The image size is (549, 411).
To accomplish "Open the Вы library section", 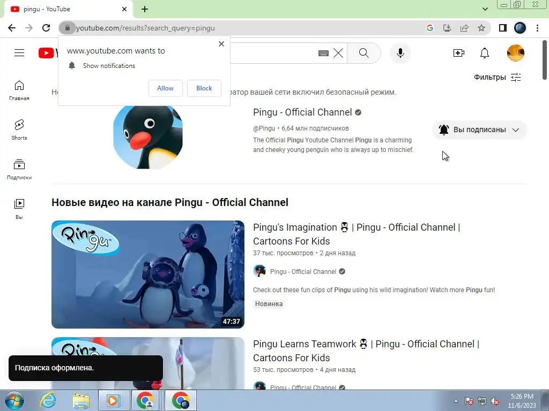I will coord(19,209).
